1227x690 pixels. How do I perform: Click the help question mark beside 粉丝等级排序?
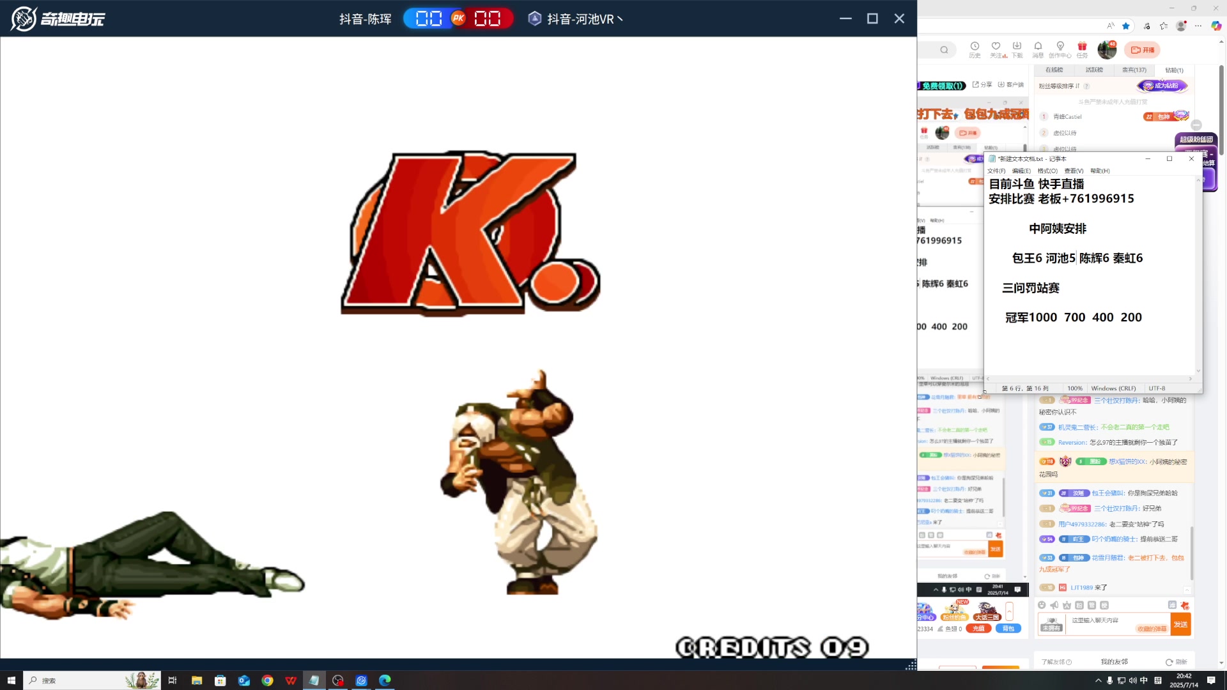tap(1087, 86)
